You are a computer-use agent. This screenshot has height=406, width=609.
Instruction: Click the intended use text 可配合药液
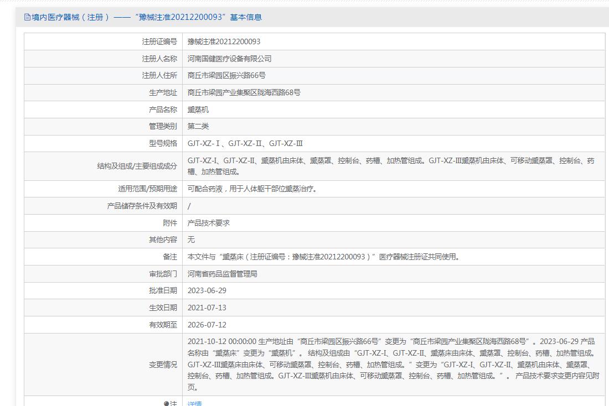[x=252, y=189]
